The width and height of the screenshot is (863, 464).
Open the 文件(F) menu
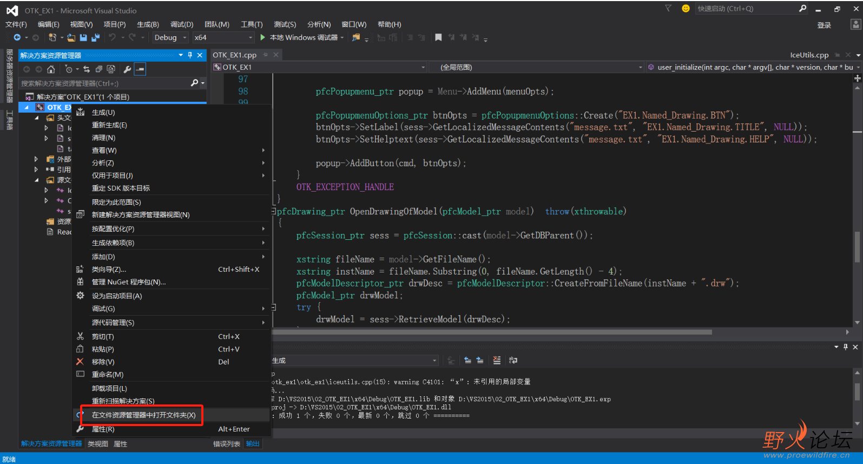[16, 24]
